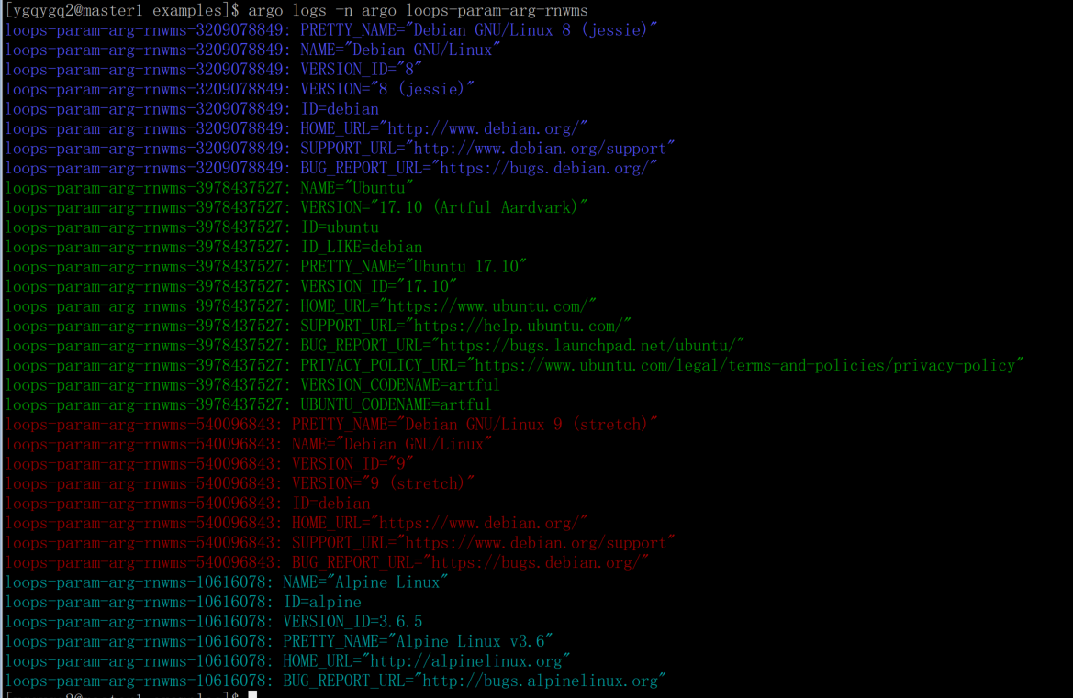
Task: Open the http://alpinelinux.org link
Action: [x=465, y=661]
